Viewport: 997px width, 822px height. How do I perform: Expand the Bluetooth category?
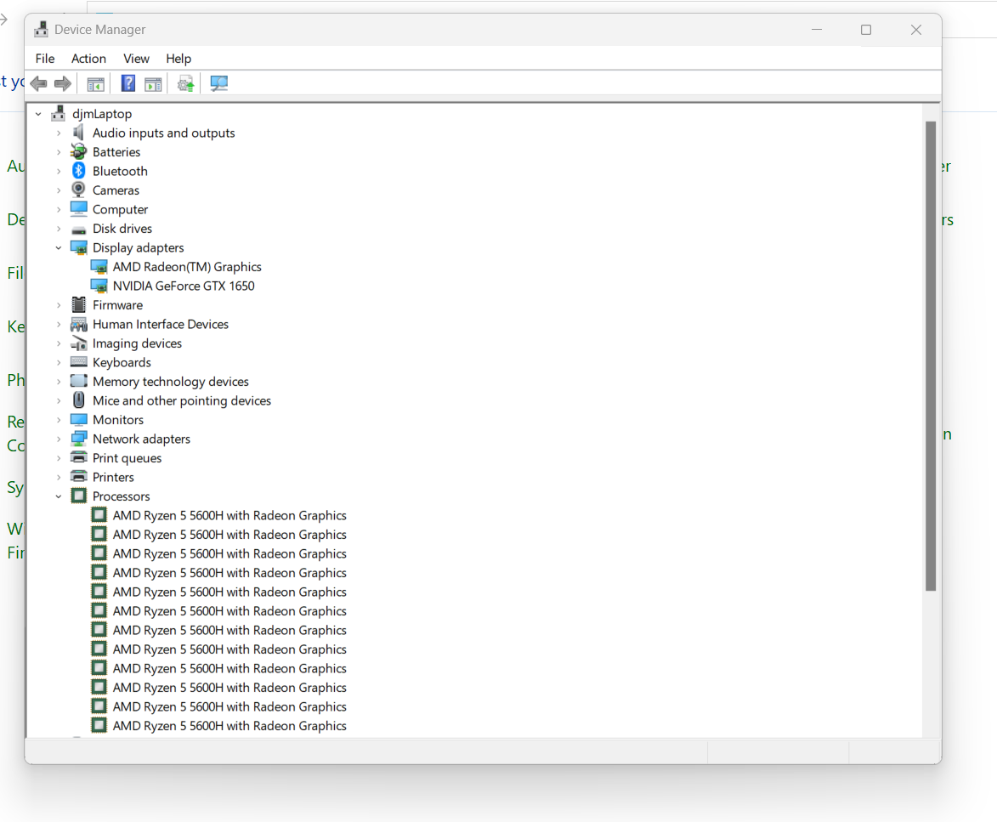[x=59, y=171]
